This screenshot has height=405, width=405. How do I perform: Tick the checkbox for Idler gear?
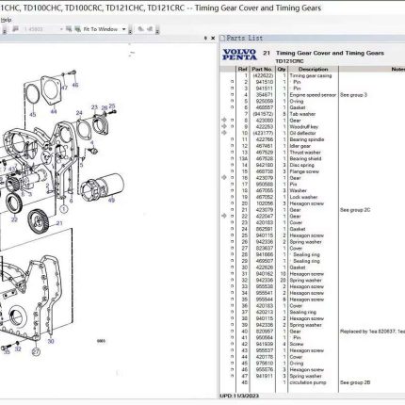click(233, 146)
